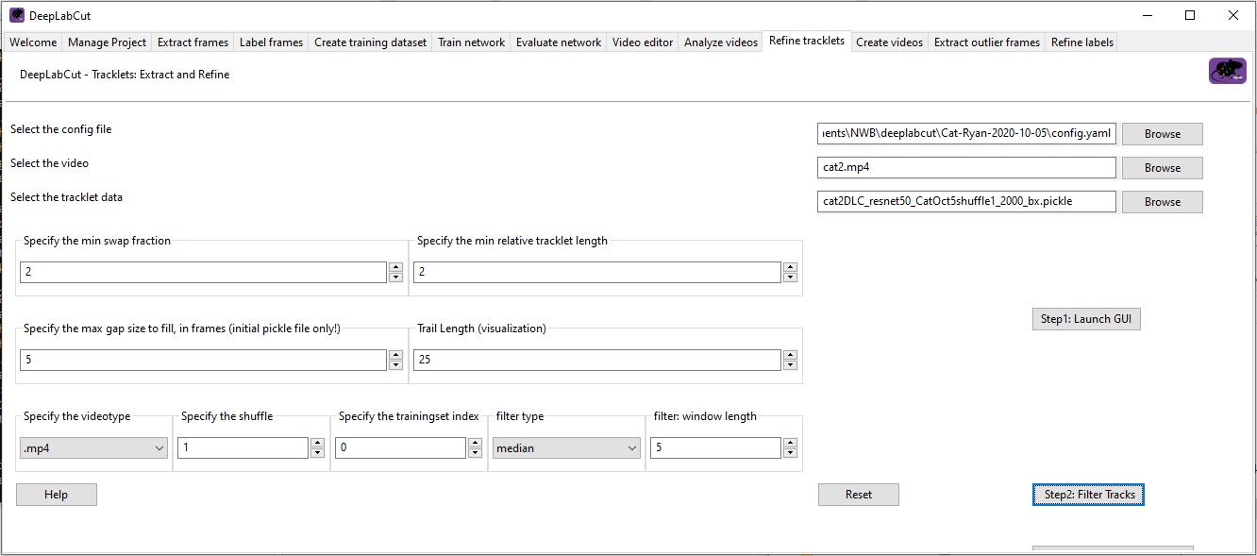Increment the min swap fraction value
Screen dimensions: 1257x556
click(395, 267)
